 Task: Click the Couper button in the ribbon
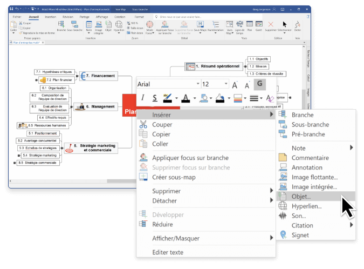[25, 23]
